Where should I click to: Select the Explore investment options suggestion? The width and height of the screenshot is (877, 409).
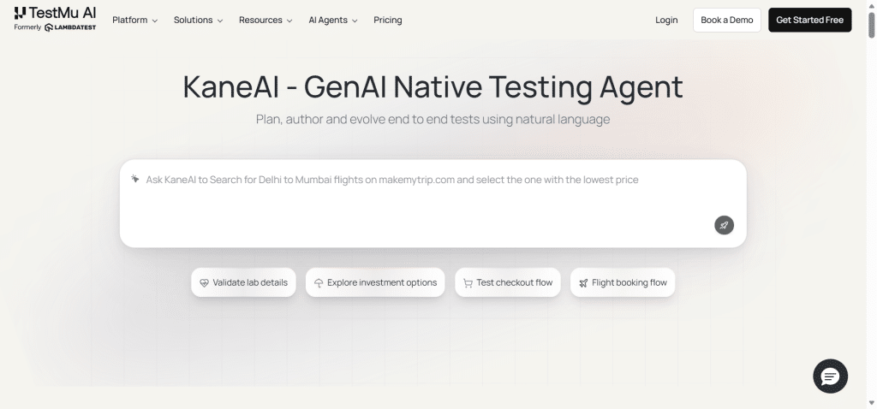375,282
